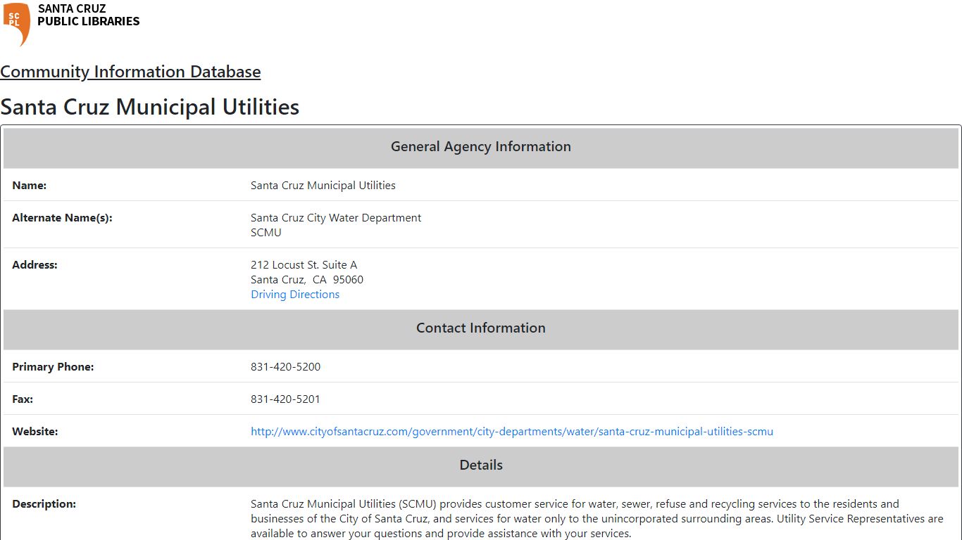The image size is (962, 540).
Task: Click the Contact Information section header
Action: (x=481, y=328)
